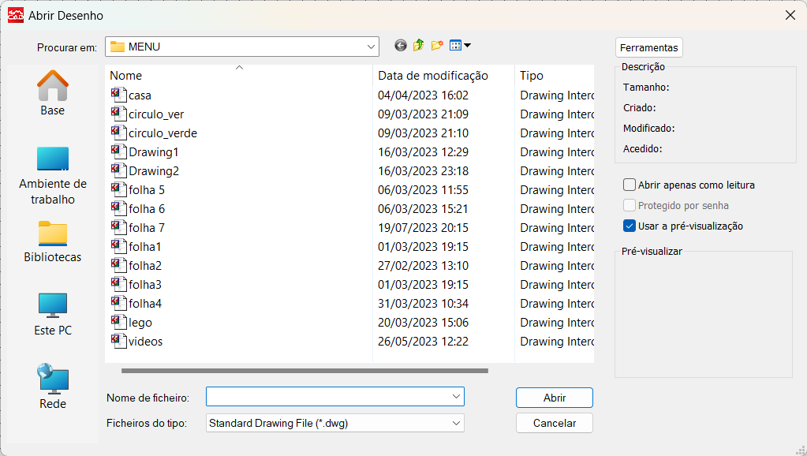Toggle Protegido por senha checkbox
The width and height of the screenshot is (807, 456).
click(629, 205)
